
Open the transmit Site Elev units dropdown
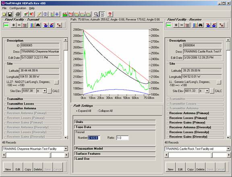(45, 91)
